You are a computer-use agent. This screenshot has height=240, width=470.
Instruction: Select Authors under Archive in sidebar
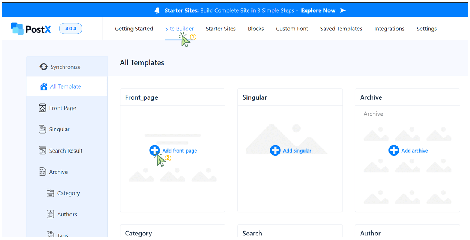click(x=67, y=215)
